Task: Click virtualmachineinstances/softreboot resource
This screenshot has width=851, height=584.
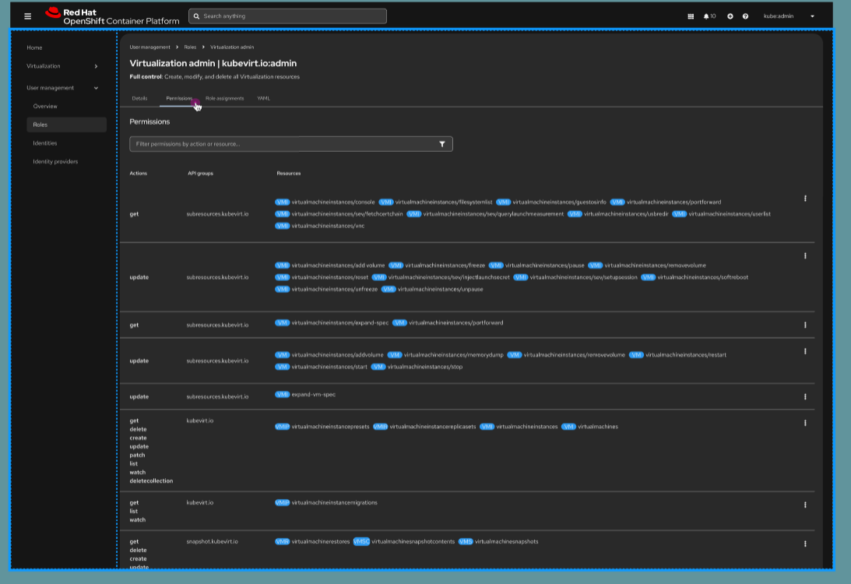Action: click(x=702, y=277)
